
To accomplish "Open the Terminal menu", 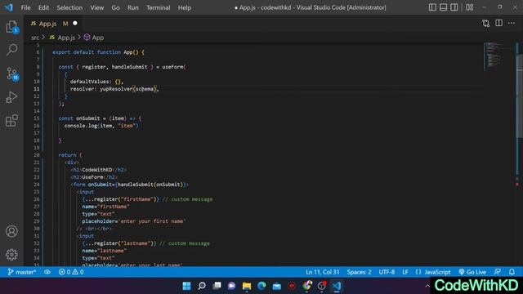I will (158, 7).
